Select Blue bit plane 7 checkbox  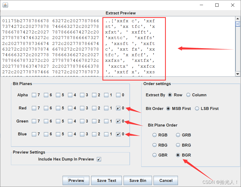point(34,134)
